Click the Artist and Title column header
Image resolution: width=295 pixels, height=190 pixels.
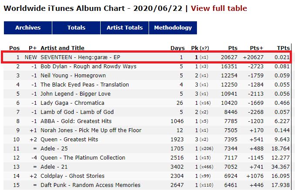[62, 48]
